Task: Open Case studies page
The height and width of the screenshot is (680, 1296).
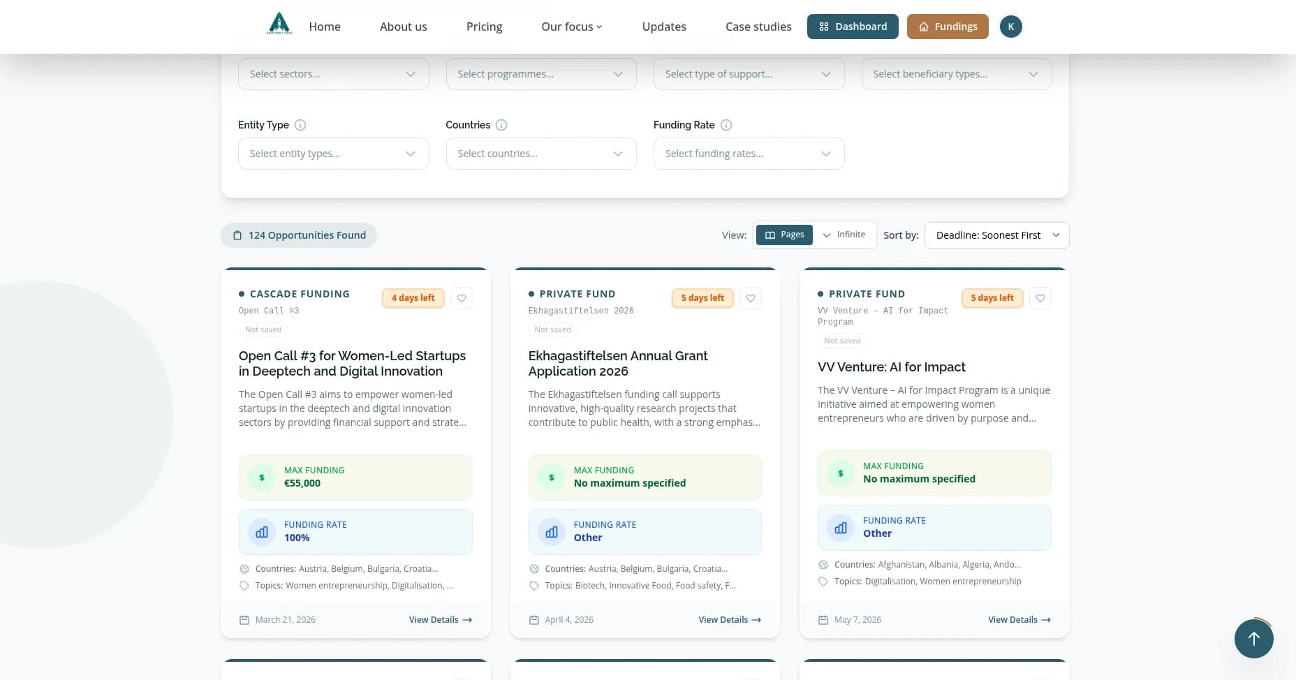Action: 758,27
